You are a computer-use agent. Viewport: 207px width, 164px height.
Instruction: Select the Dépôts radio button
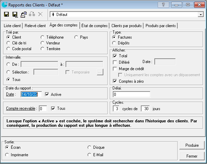click(x=114, y=43)
